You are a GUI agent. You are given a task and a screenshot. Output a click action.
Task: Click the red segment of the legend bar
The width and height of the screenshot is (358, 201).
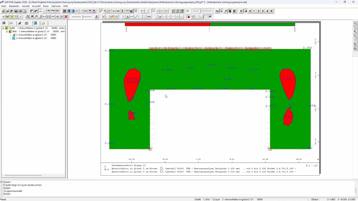(167, 25)
